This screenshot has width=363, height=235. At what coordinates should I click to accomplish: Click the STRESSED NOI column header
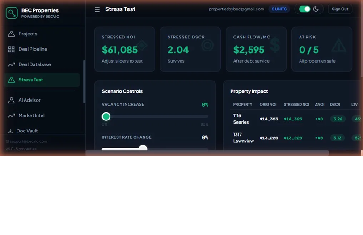click(x=296, y=105)
